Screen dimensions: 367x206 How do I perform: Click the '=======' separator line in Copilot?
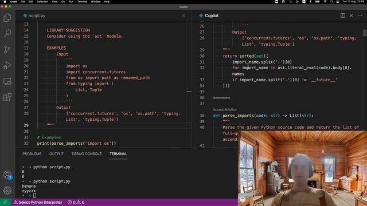click(221, 98)
